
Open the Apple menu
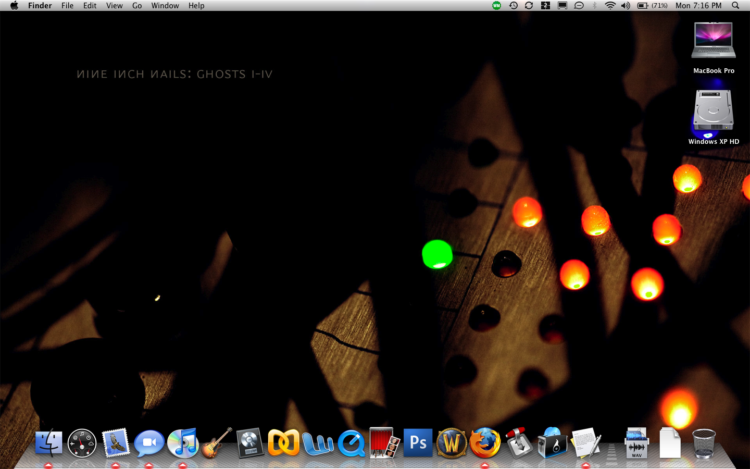point(14,6)
